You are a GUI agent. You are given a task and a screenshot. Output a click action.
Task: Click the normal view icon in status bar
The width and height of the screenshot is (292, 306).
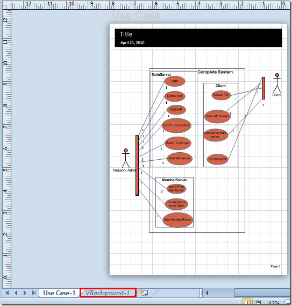click(247, 303)
